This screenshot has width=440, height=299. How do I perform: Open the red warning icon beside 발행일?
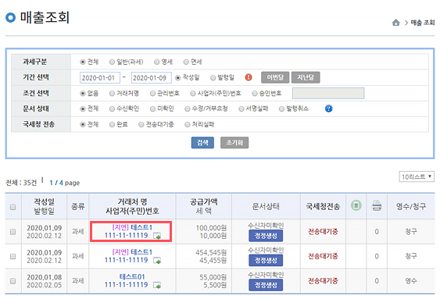pyautogui.click(x=249, y=77)
